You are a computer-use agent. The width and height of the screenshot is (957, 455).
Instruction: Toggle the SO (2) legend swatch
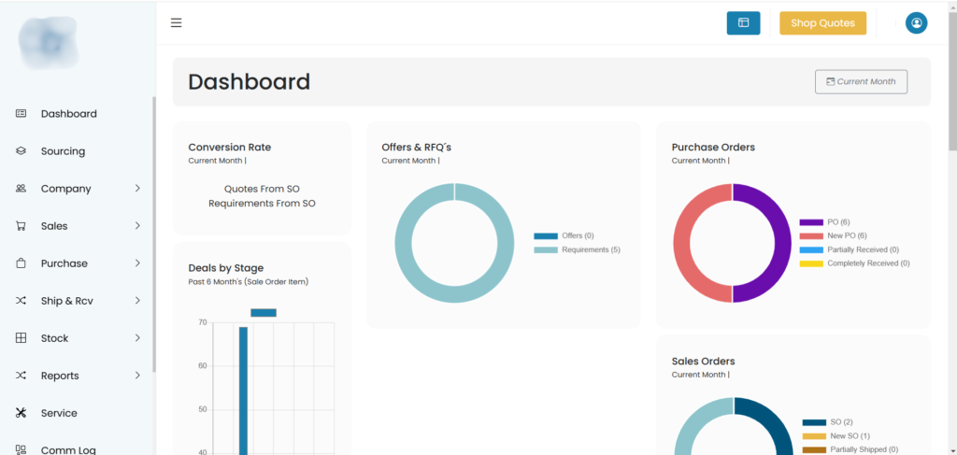[814, 422]
